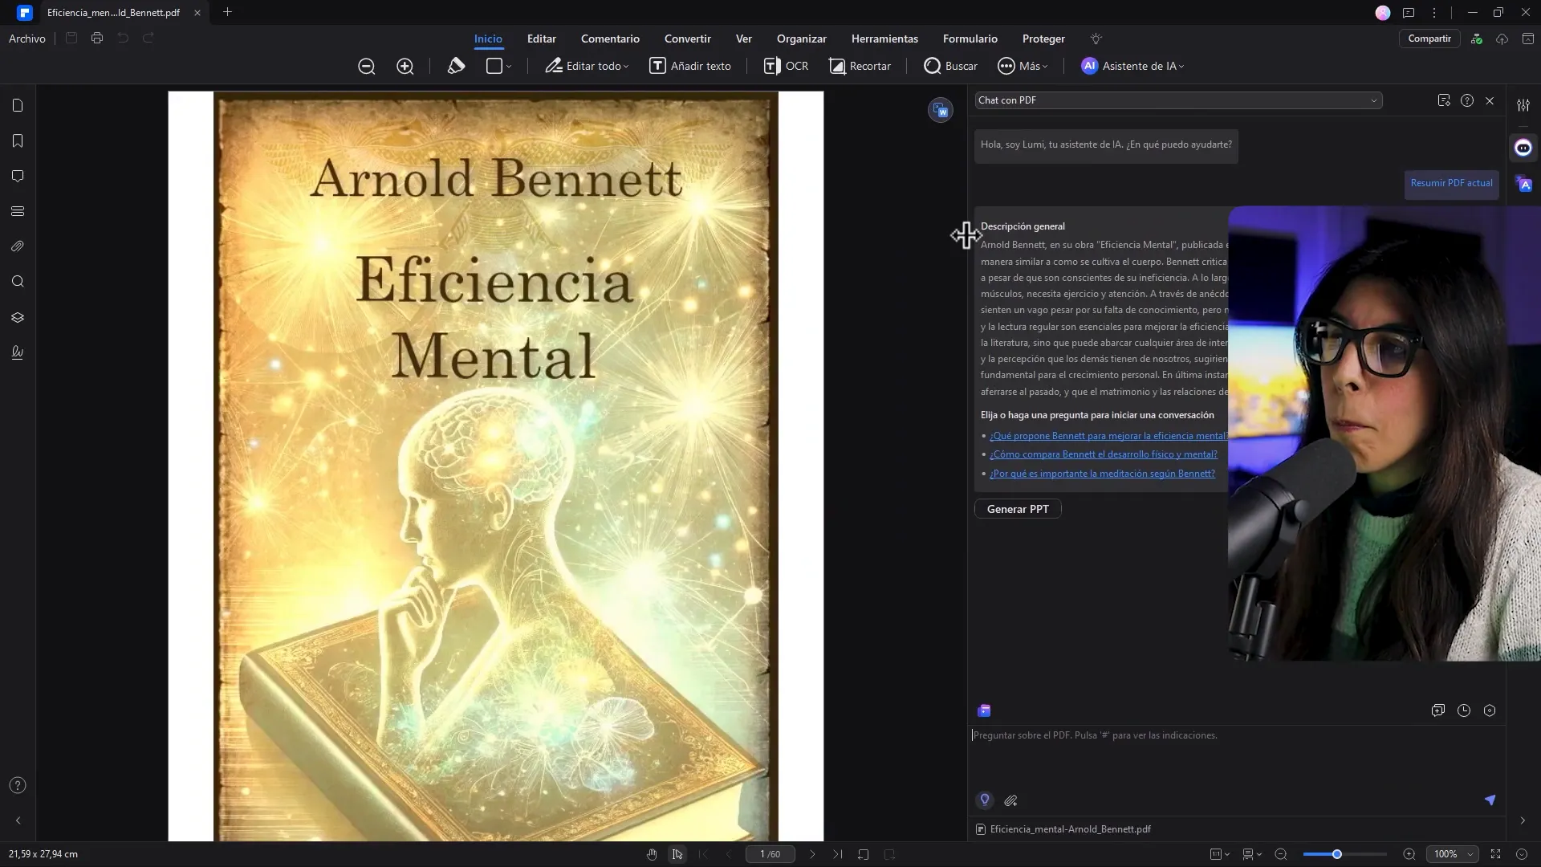This screenshot has height=867, width=1541.
Task: Open the 100% zoom level dropdown
Action: tap(1454, 854)
